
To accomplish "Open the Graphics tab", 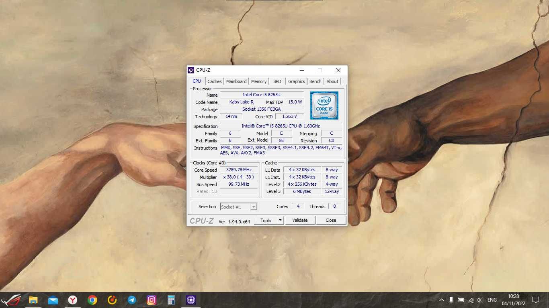I will tap(297, 81).
